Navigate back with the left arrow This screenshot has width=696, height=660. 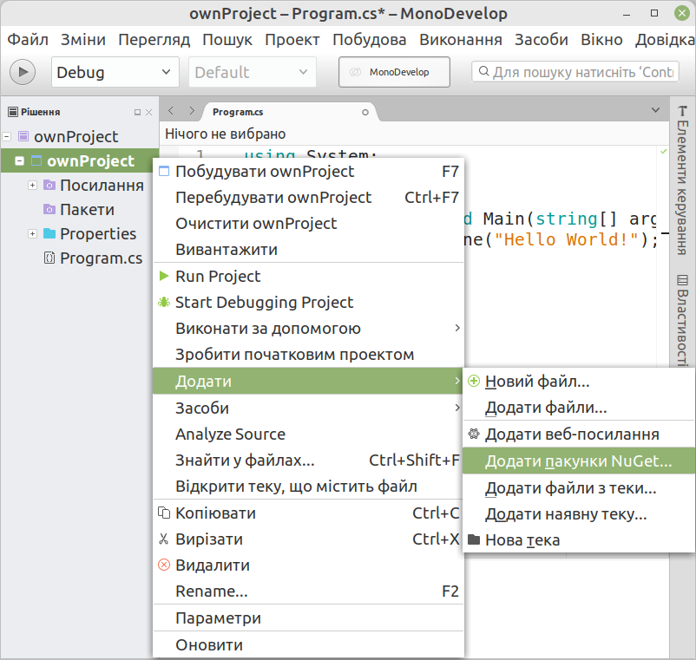click(x=171, y=110)
